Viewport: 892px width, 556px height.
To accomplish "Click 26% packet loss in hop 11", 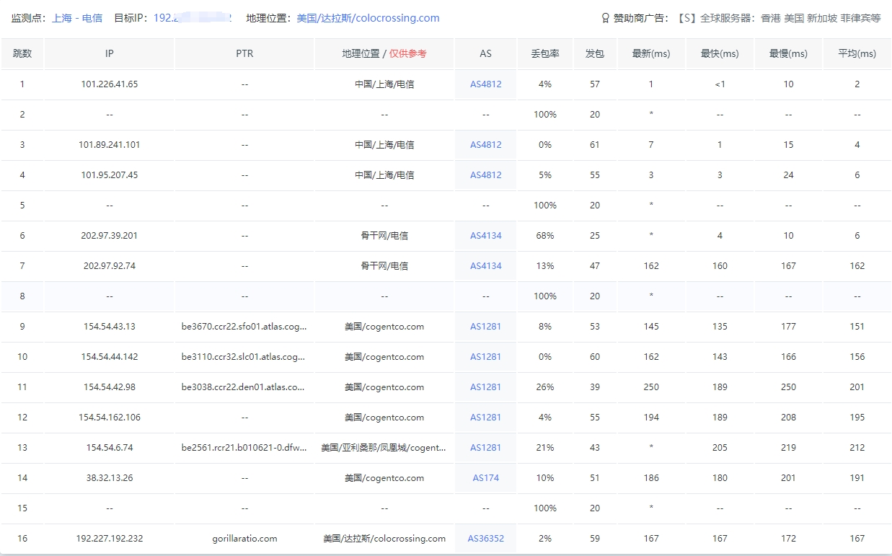I will [545, 387].
